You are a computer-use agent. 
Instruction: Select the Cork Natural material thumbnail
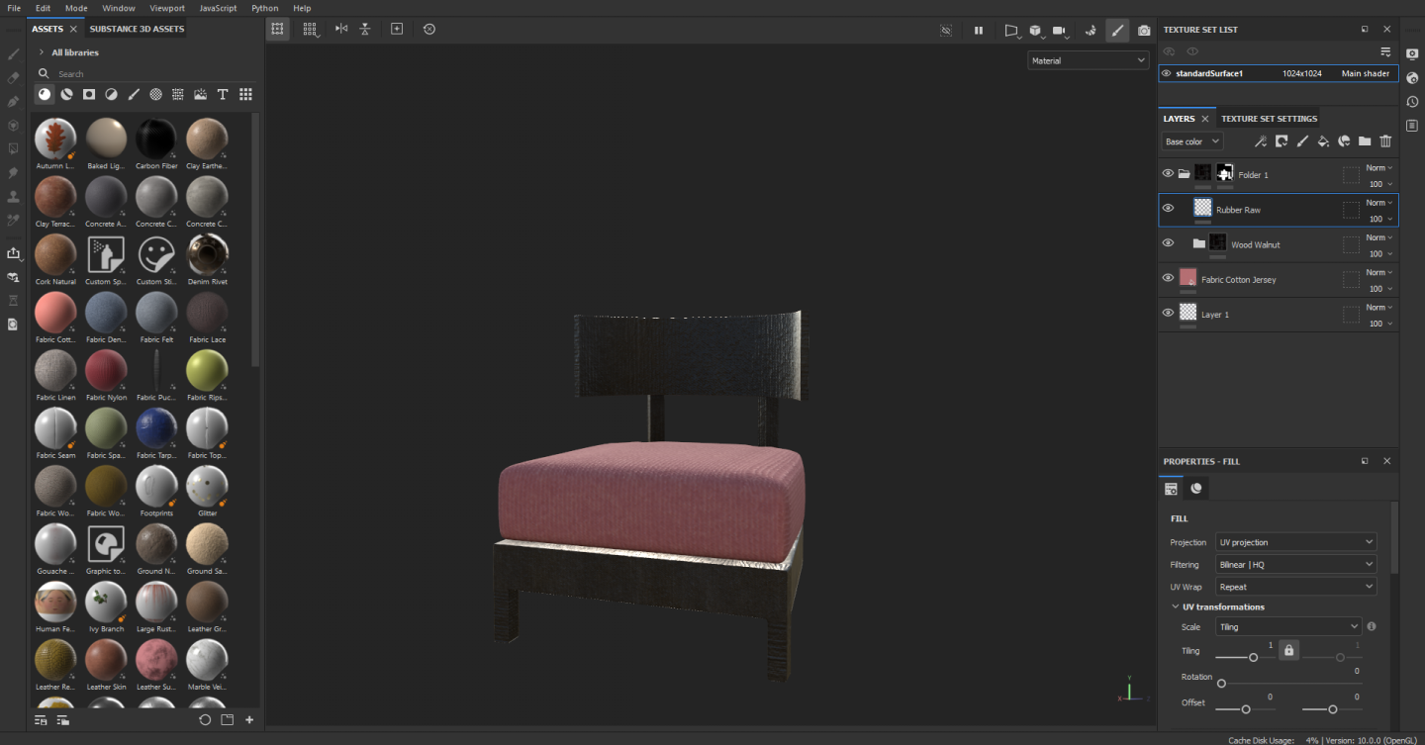click(x=55, y=254)
